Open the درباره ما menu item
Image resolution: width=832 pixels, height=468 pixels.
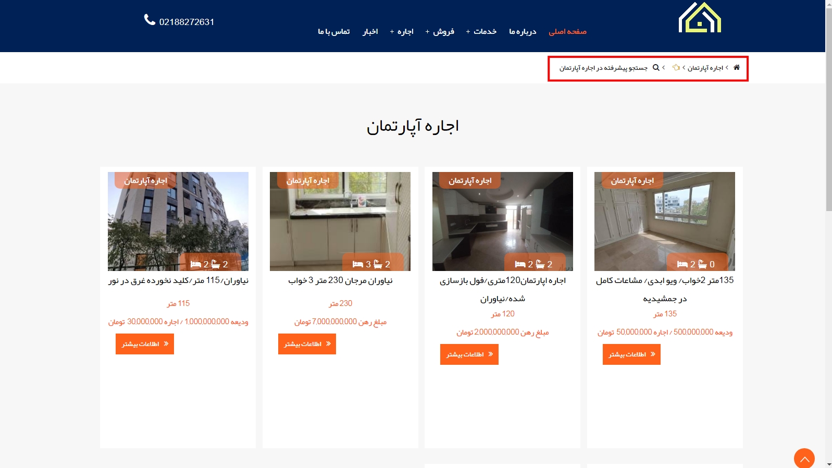(x=523, y=32)
